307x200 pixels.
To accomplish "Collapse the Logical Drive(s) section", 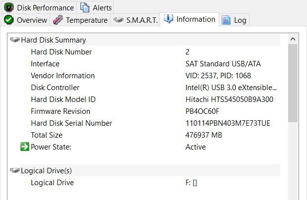I will click(15, 171).
